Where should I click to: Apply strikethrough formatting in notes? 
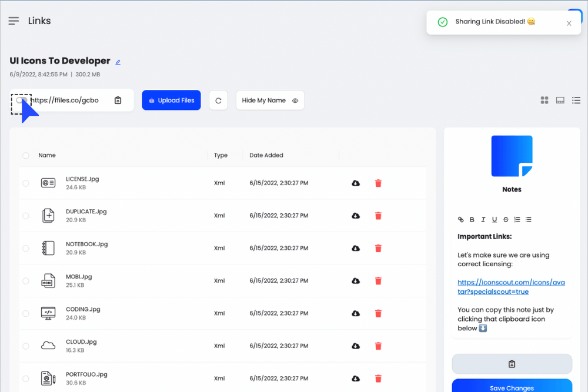click(506, 220)
